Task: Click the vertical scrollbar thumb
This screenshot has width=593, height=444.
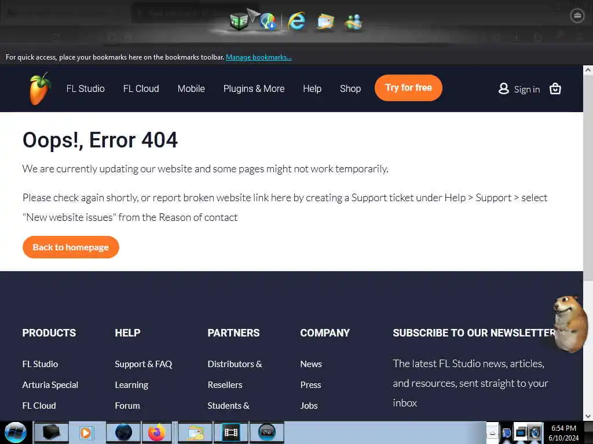Action: (x=588, y=177)
